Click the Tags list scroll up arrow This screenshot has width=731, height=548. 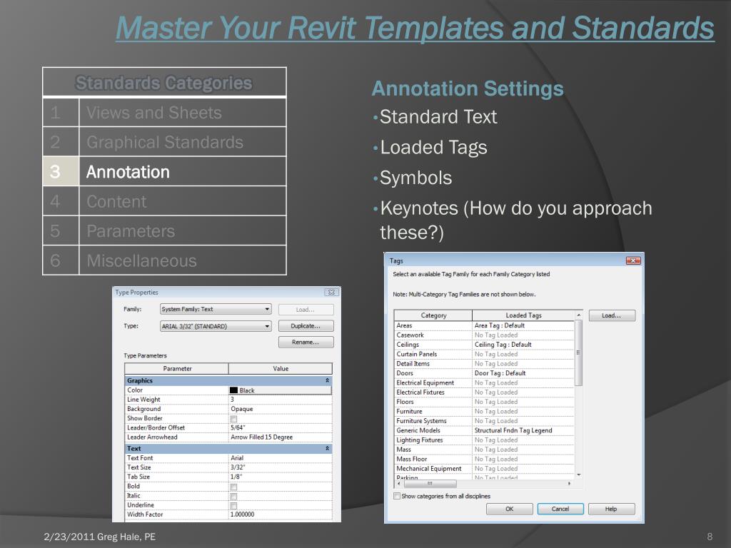[578, 315]
